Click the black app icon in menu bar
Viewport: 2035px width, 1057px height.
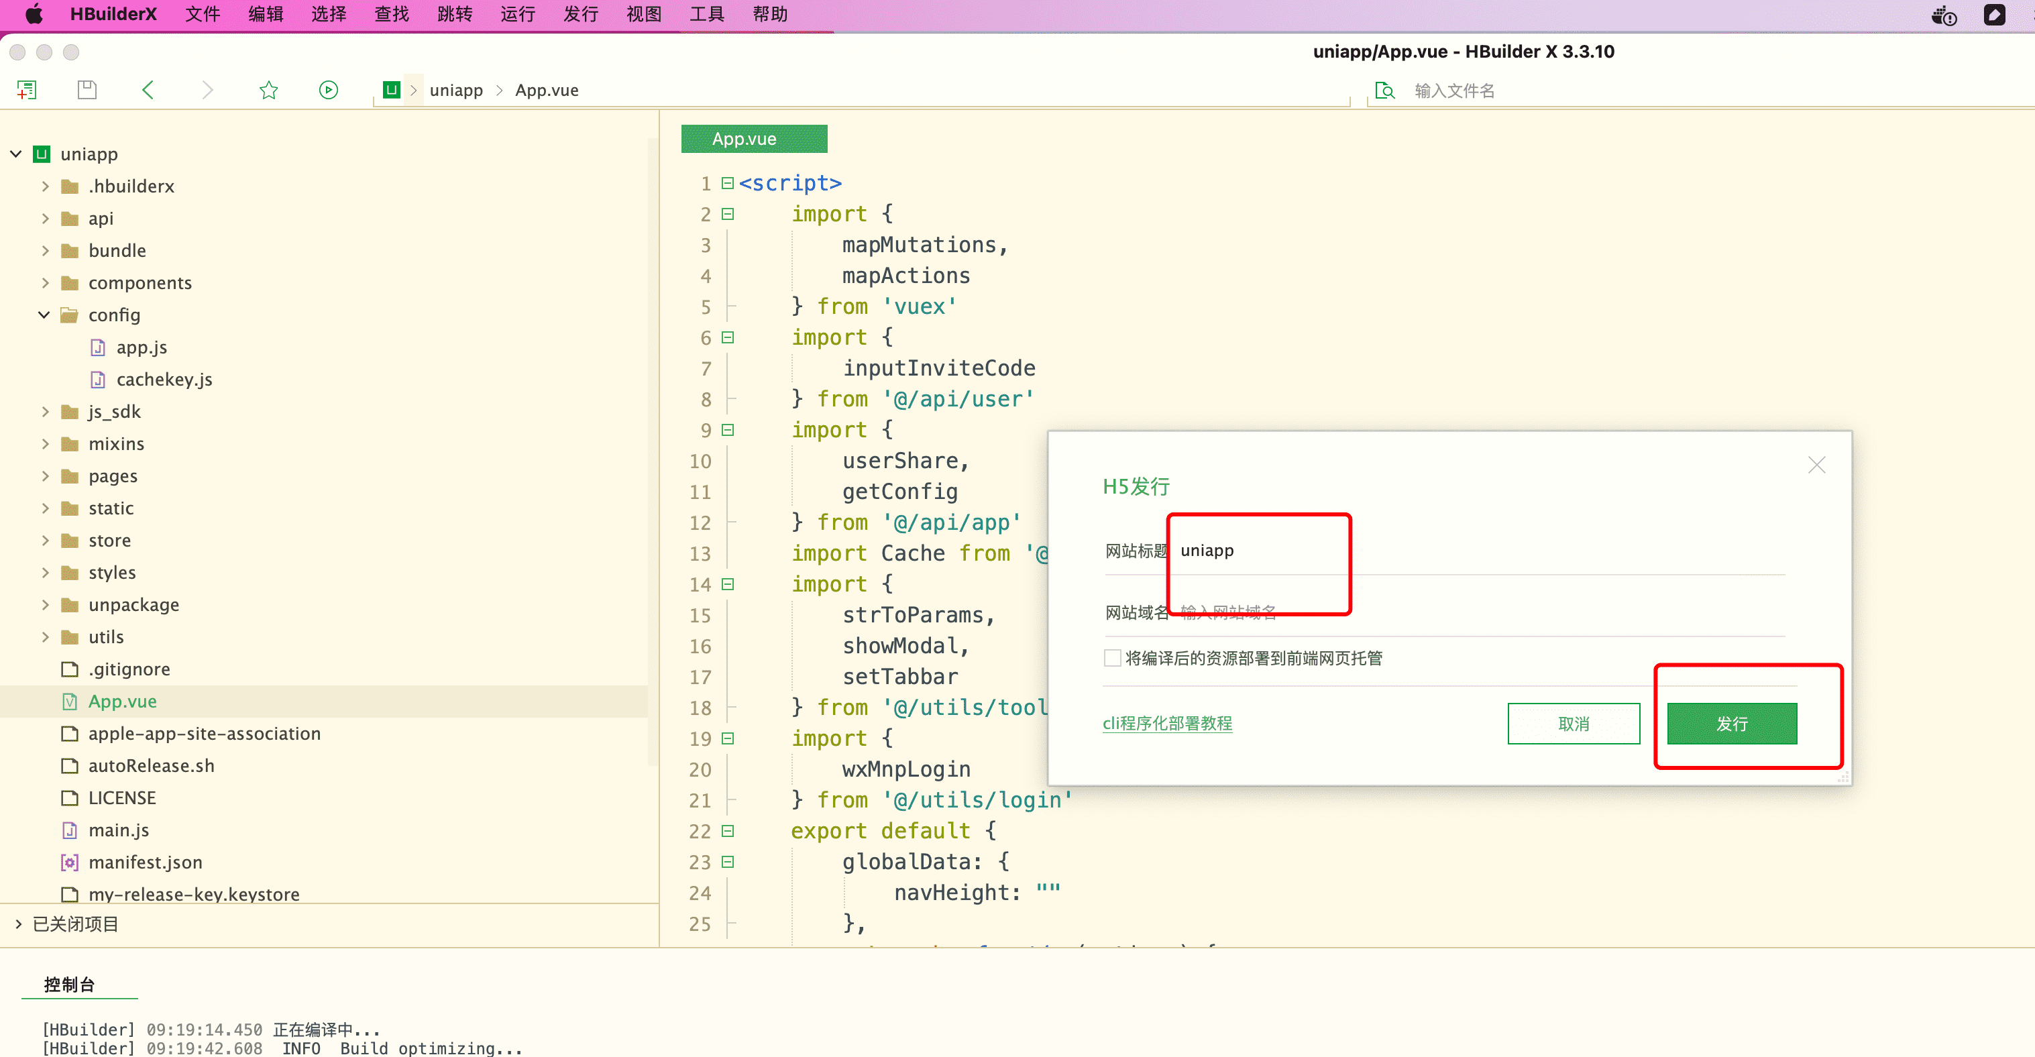[1994, 14]
